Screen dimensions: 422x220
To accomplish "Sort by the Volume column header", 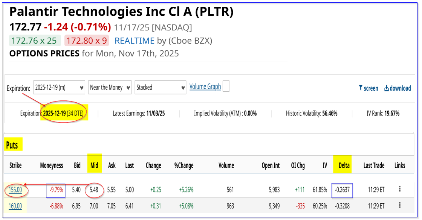I will [226, 165].
